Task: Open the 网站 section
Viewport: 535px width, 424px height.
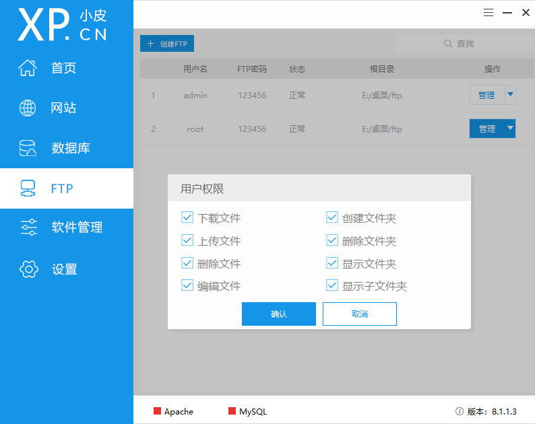Action: pos(63,108)
